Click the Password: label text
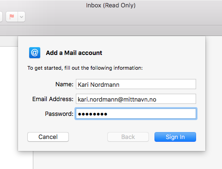Screen dimensions: 222x169 point(59,114)
